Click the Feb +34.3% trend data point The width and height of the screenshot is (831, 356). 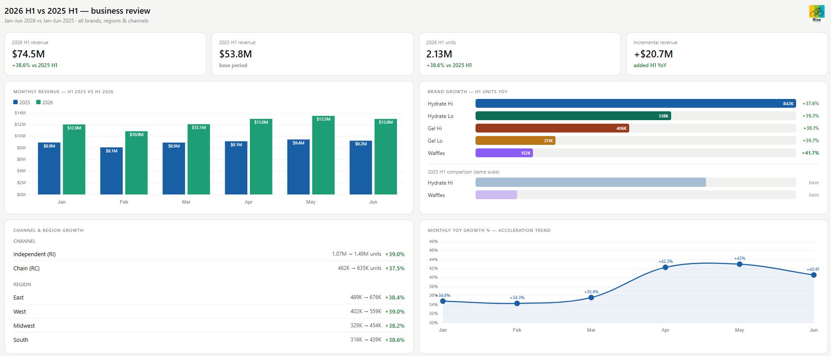pos(517,303)
